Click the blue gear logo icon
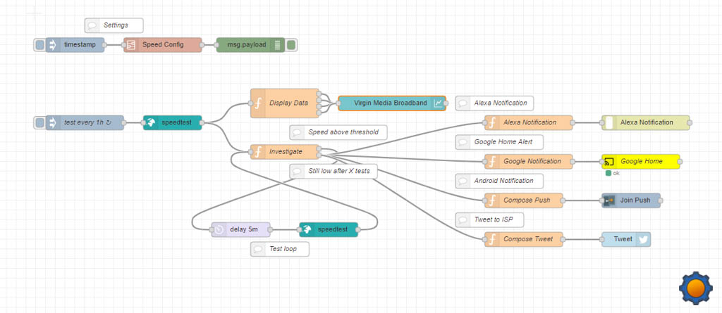 [696, 288]
